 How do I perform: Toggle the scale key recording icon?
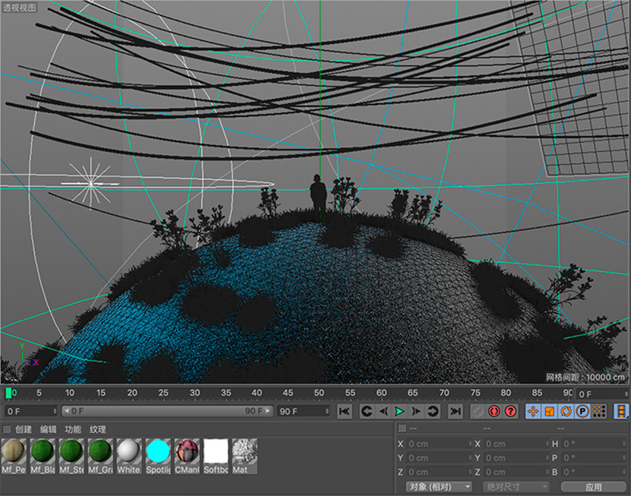(550, 411)
